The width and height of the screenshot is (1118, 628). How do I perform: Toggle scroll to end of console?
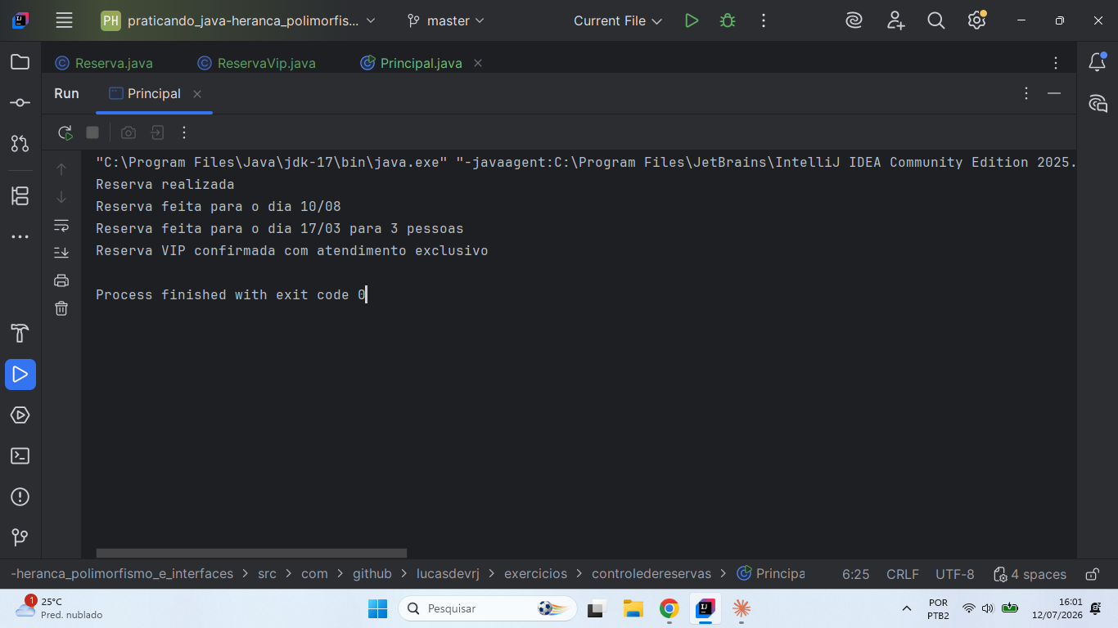click(x=61, y=253)
